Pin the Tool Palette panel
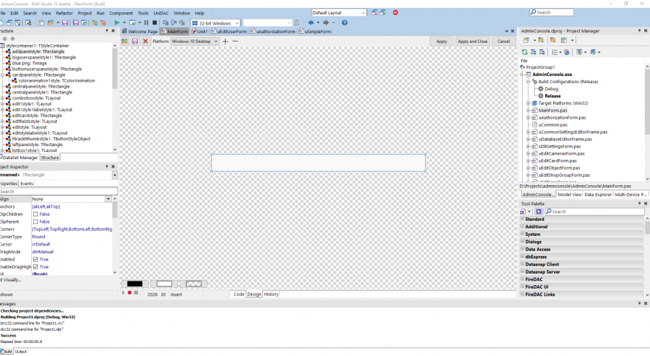650x356 pixels. coord(639,203)
